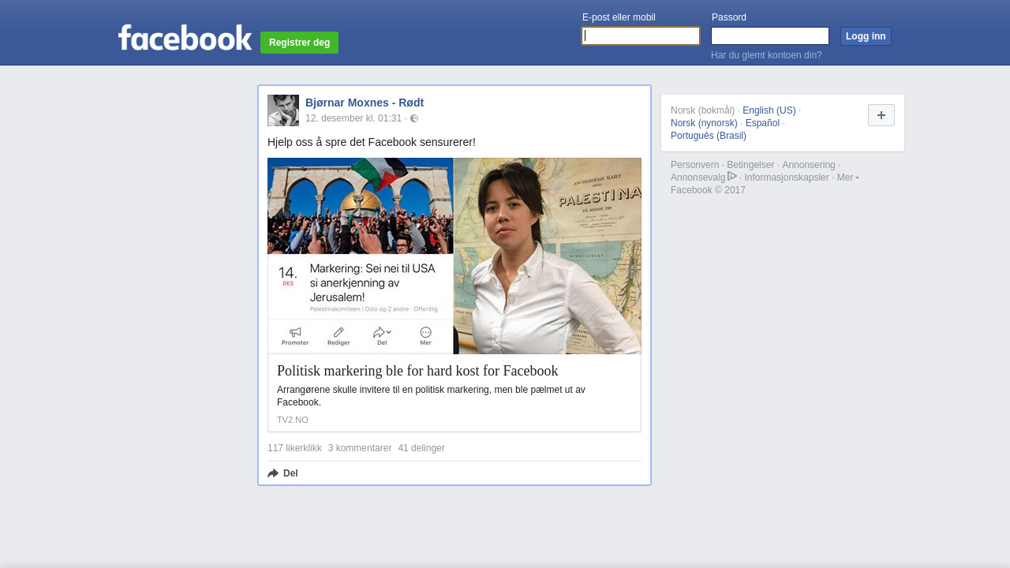This screenshot has height=568, width=1010.
Task: Open Informasjonskapsler footer link
Action: coord(787,177)
